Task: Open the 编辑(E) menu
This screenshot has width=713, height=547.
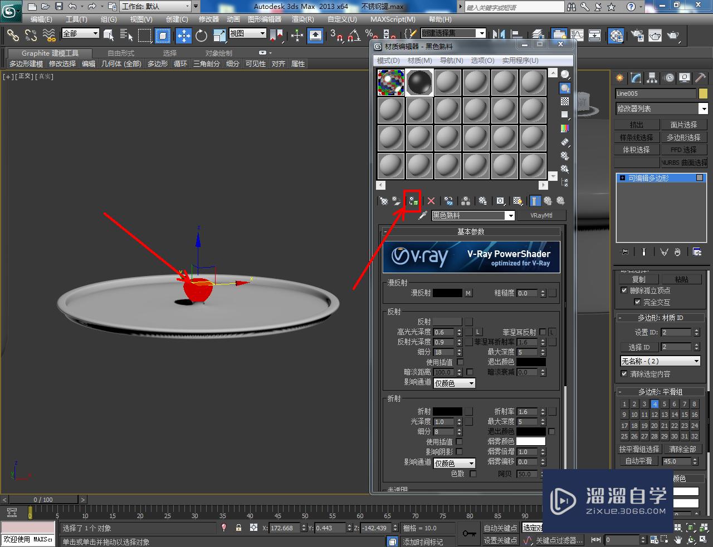Action: click(x=41, y=19)
